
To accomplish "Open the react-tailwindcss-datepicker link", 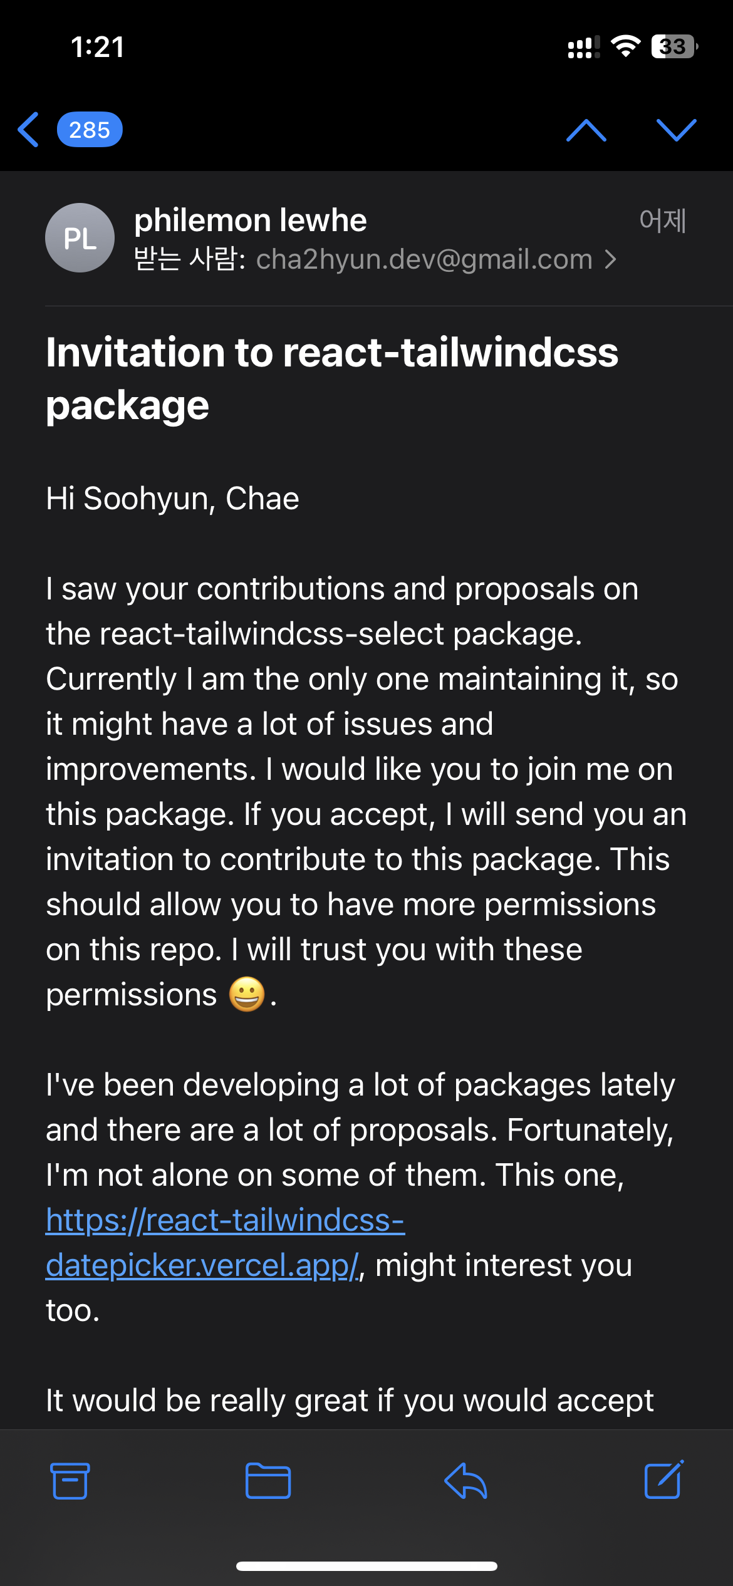I will pos(225,1243).
